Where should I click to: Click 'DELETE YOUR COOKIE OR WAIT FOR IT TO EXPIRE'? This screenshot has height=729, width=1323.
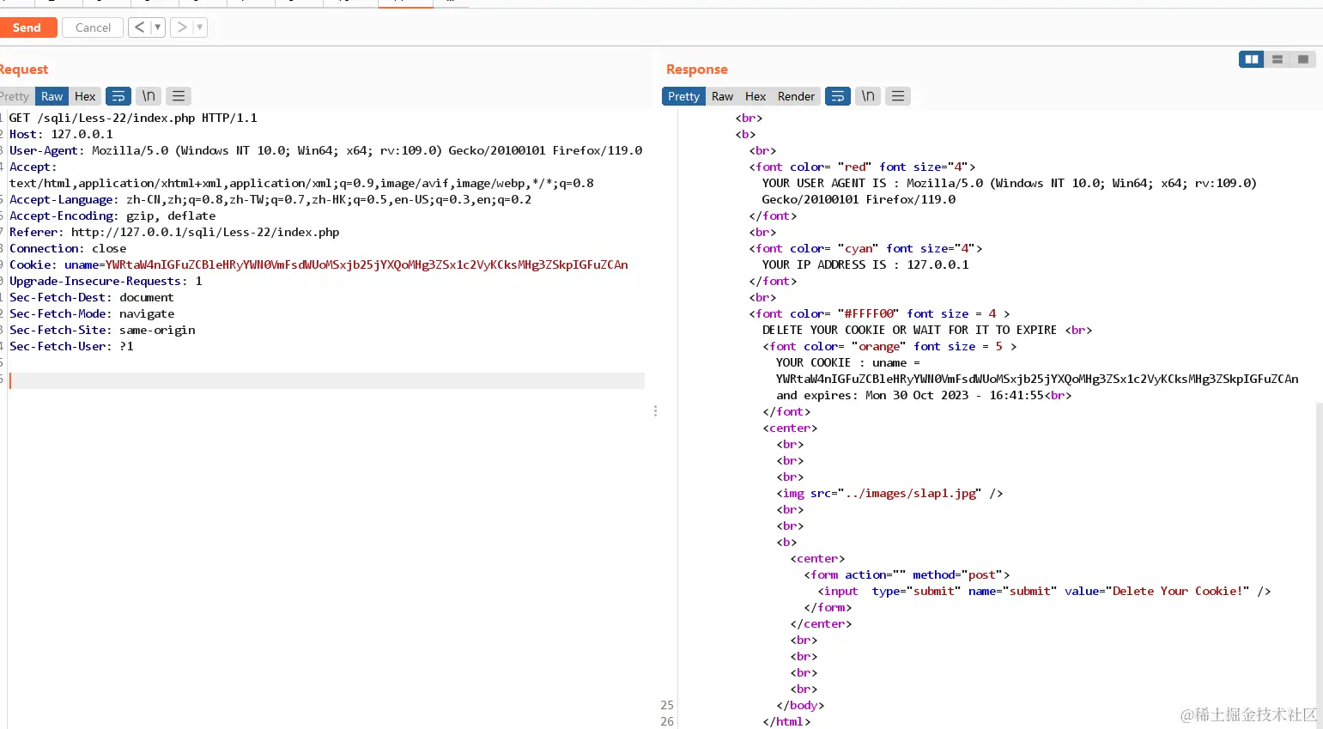tap(909, 330)
